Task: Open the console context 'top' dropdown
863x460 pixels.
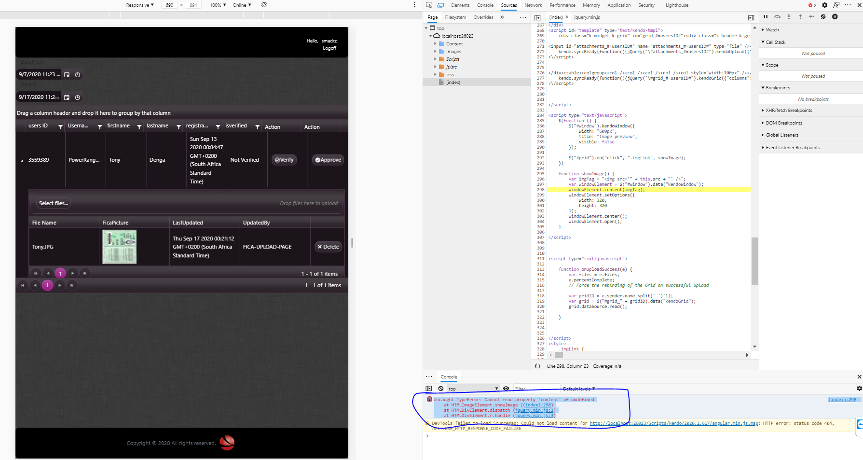Action: click(473, 389)
